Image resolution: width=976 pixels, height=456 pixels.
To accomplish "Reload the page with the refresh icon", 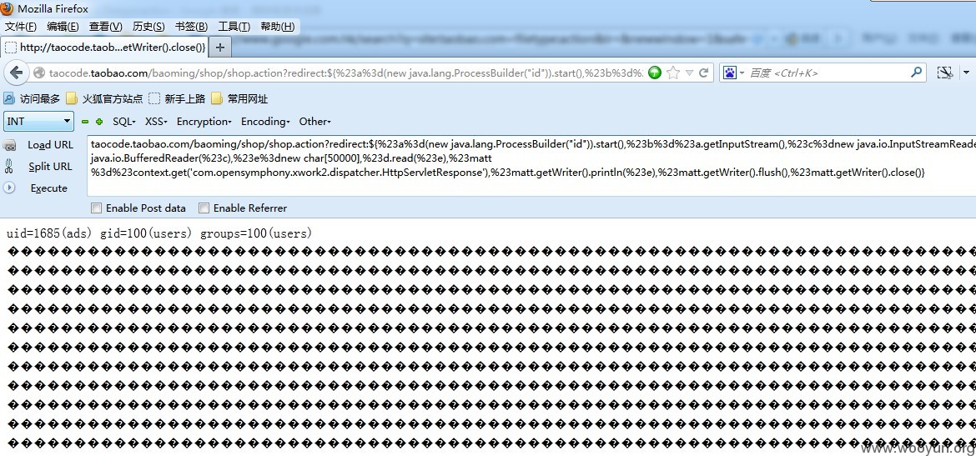I will click(x=703, y=73).
